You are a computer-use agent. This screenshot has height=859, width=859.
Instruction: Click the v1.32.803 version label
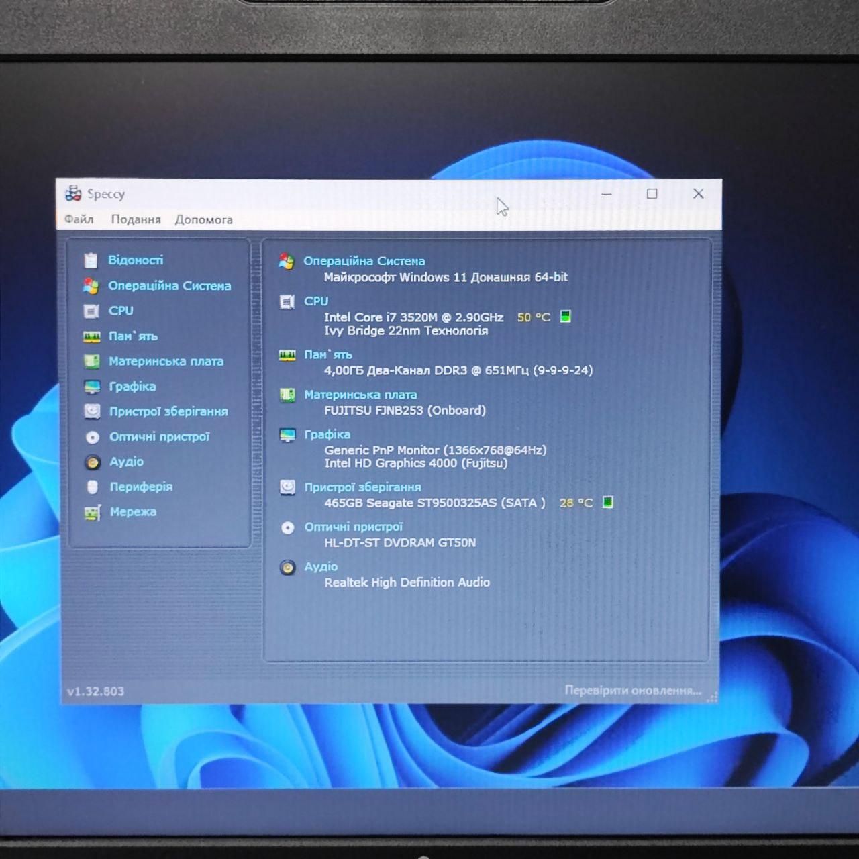(x=96, y=691)
